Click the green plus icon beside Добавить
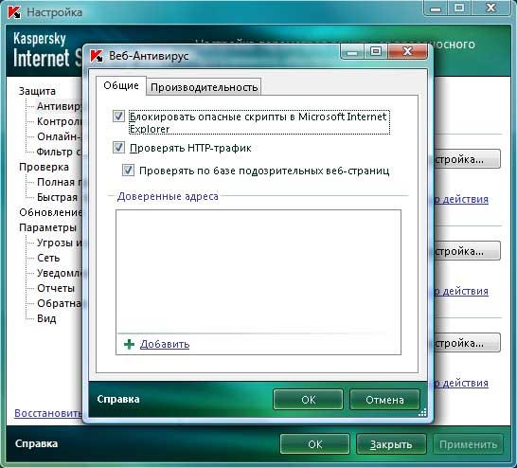The image size is (517, 468). (129, 344)
